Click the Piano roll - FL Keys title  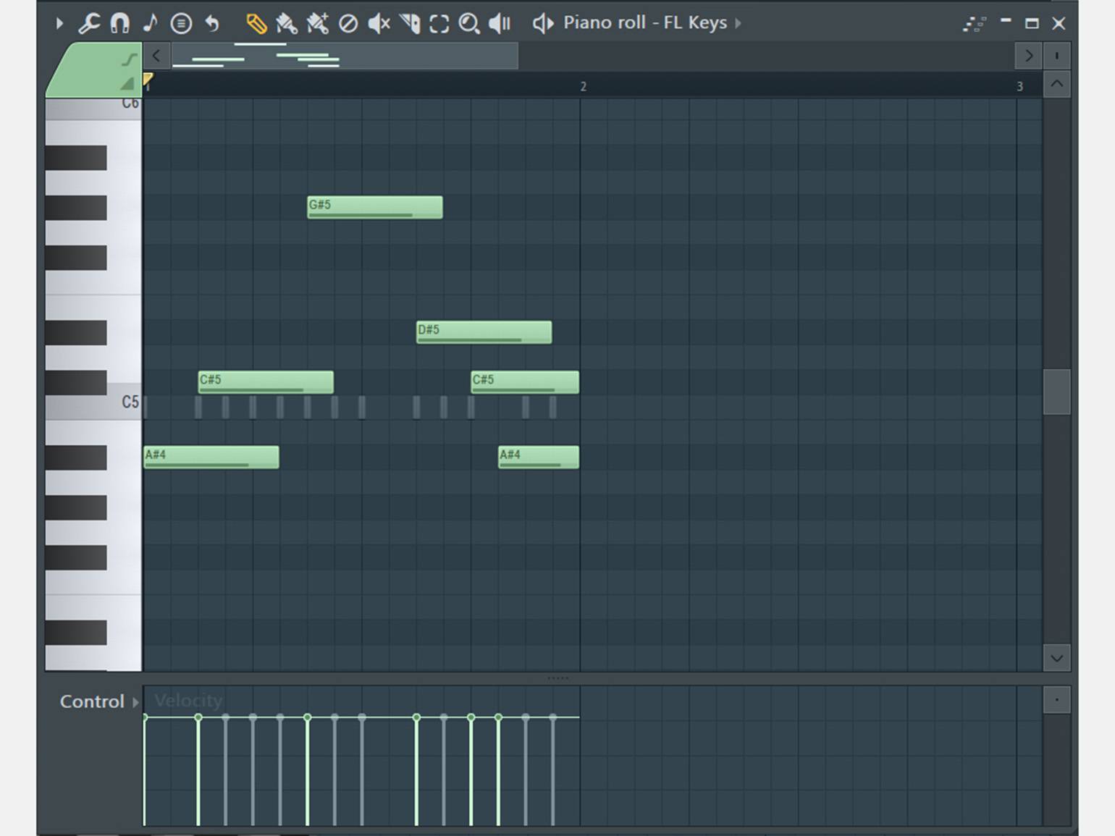click(x=645, y=23)
